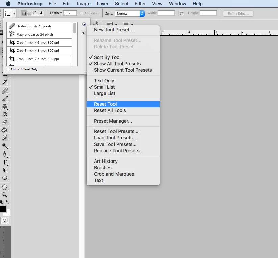This screenshot has width=278, height=258.
Task: Select the Smudge tool
Action: [x=5, y=137]
